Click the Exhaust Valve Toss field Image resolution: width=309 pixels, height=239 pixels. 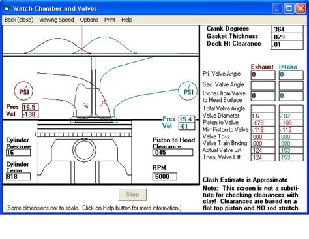tap(263, 136)
